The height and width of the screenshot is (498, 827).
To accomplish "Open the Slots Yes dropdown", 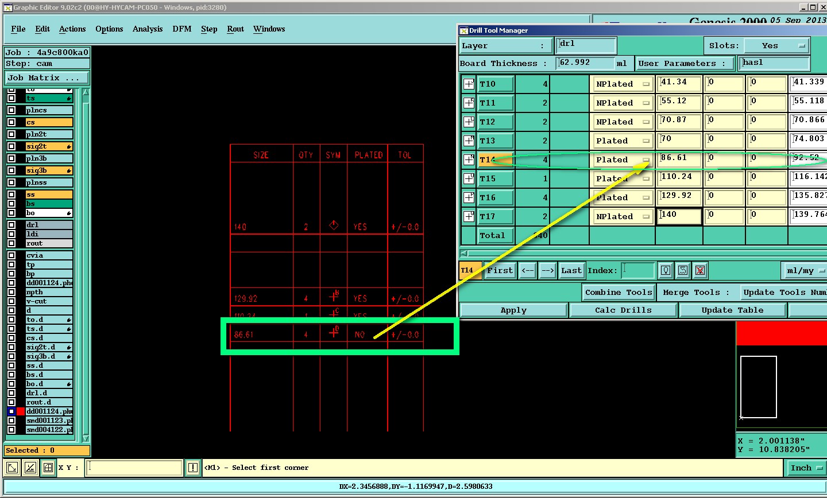I will [777, 45].
